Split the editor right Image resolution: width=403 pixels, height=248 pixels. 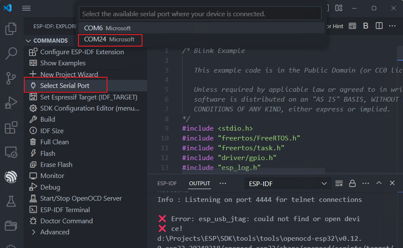pyautogui.click(x=379, y=26)
